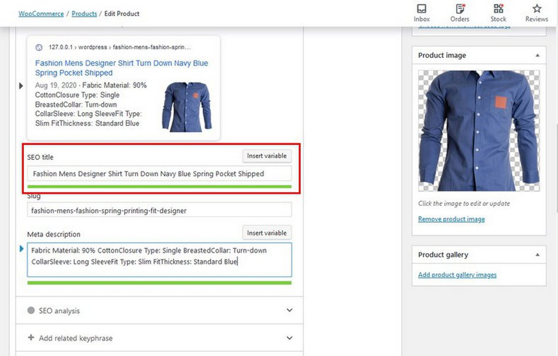Click the Meta description length progress bar
Screen dimensions: 558x356
click(159, 283)
